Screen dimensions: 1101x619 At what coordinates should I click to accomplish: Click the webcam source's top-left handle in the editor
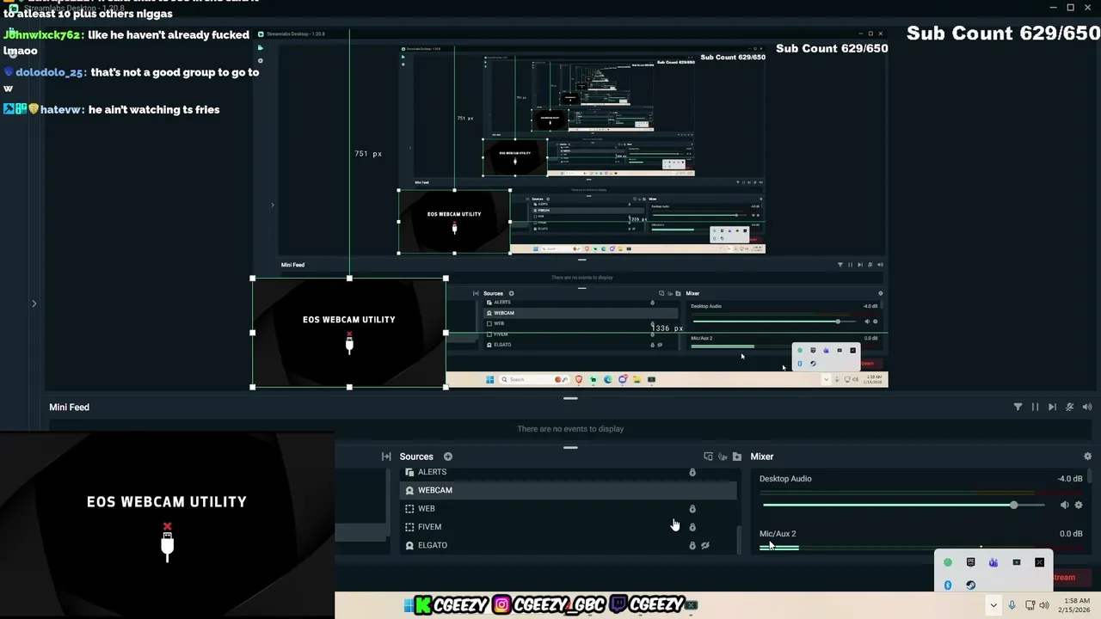(253, 279)
